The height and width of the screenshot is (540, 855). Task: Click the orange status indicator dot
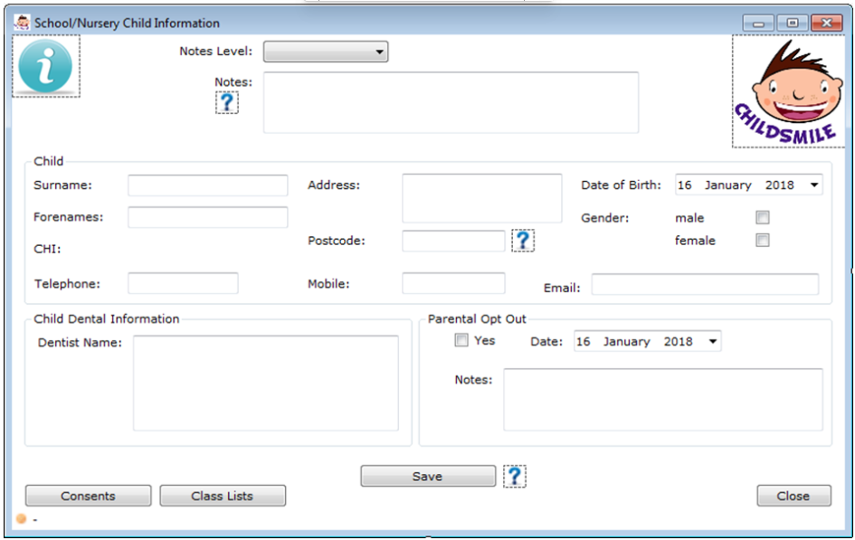point(21,519)
